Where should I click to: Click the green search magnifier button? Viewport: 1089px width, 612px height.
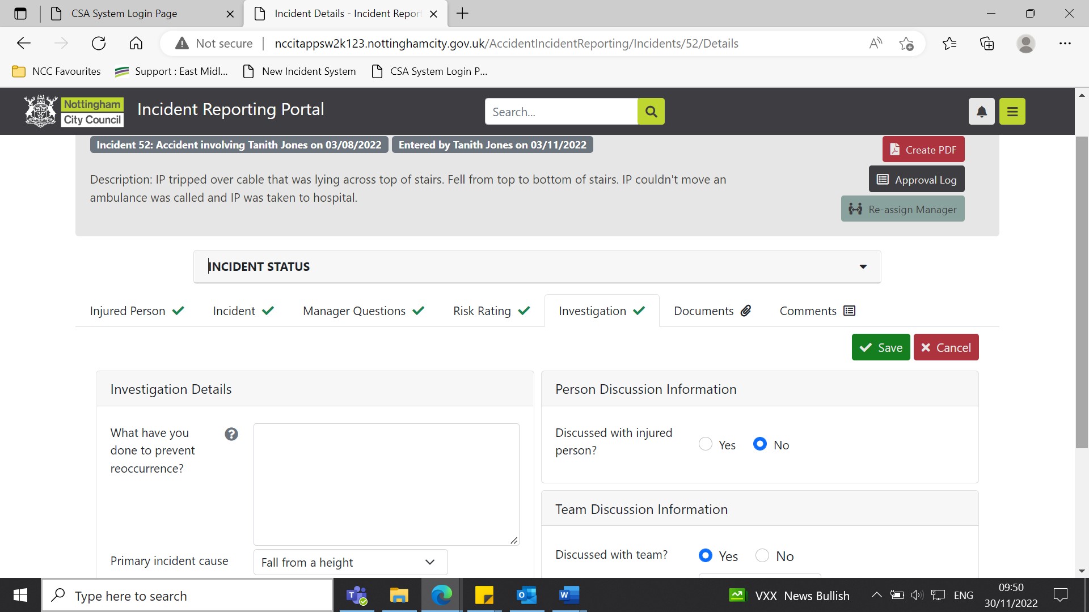point(651,112)
